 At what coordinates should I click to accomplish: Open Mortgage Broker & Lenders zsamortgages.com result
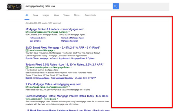[55, 29]
